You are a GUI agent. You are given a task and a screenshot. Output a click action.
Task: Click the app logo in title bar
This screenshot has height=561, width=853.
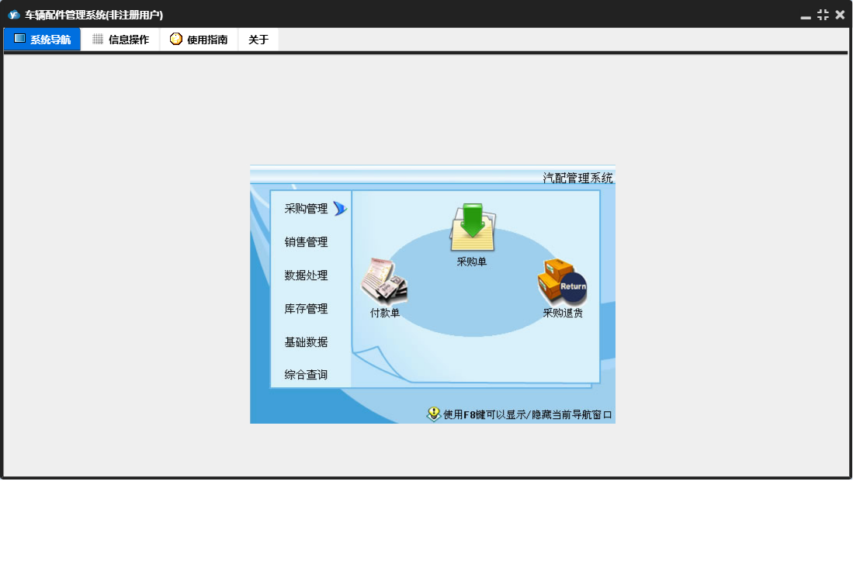coord(14,15)
